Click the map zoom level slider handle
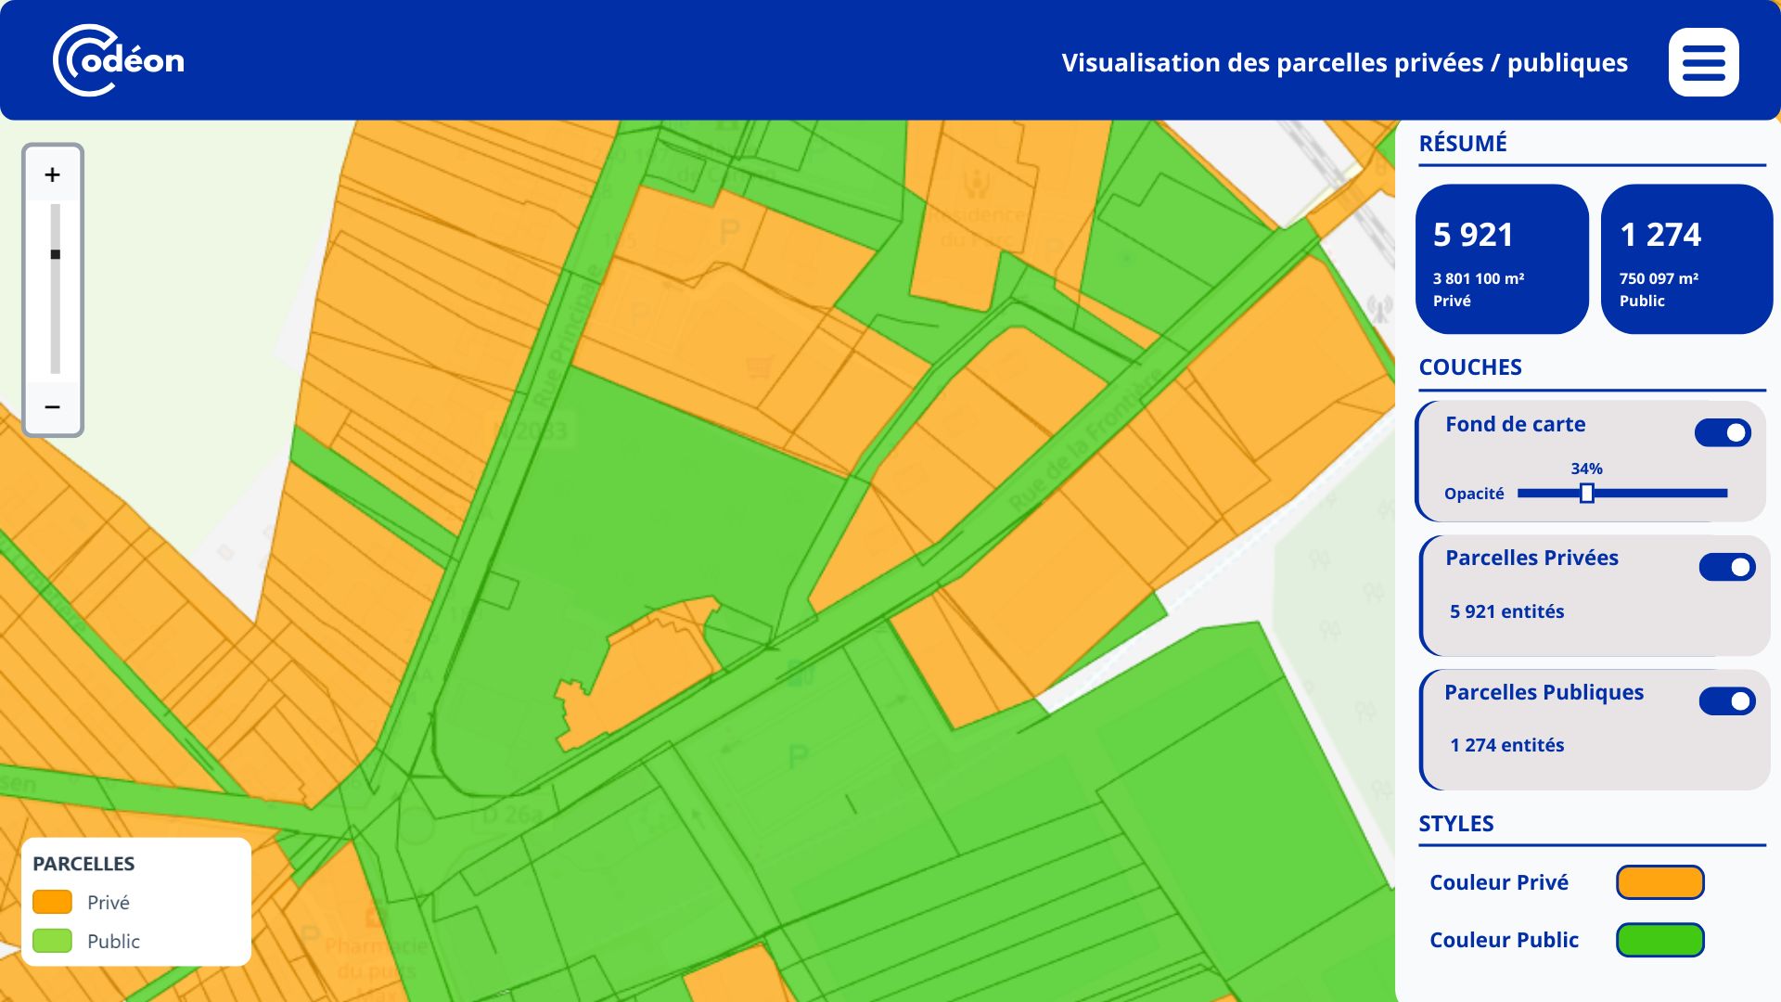Screen dimensions: 1781x1002 tap(55, 254)
